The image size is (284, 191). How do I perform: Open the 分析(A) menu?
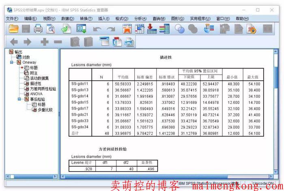pyautogui.click(x=140, y=18)
